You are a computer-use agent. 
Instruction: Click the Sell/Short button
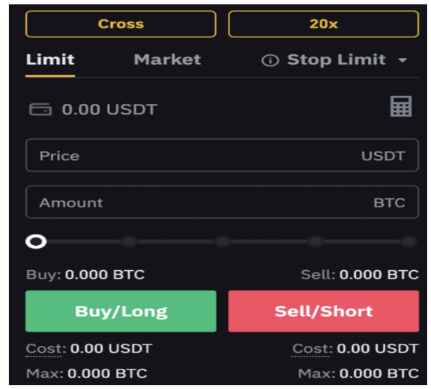[x=323, y=311]
